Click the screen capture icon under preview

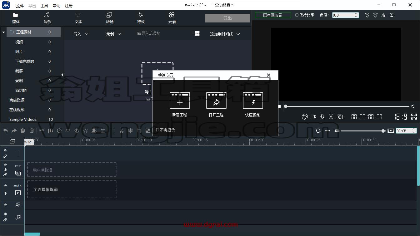(x=331, y=116)
